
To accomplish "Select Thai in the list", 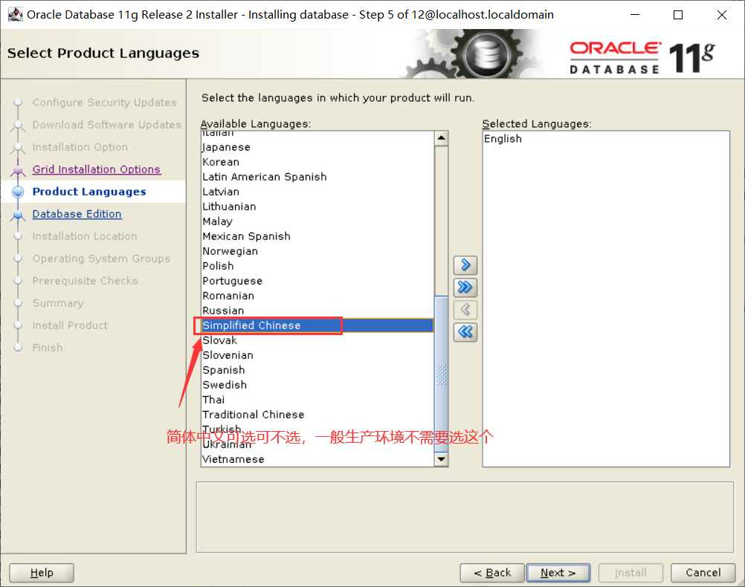I will point(317,400).
